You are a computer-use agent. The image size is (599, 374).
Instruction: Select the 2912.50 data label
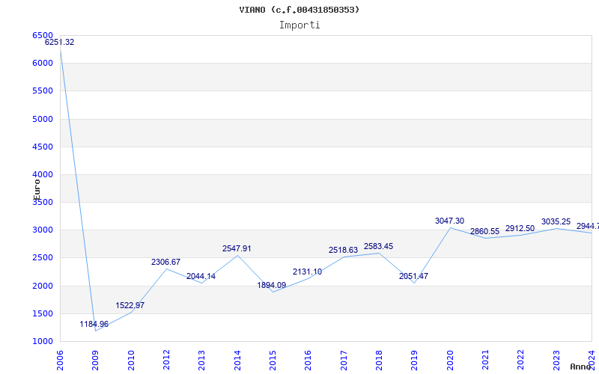(x=520, y=229)
